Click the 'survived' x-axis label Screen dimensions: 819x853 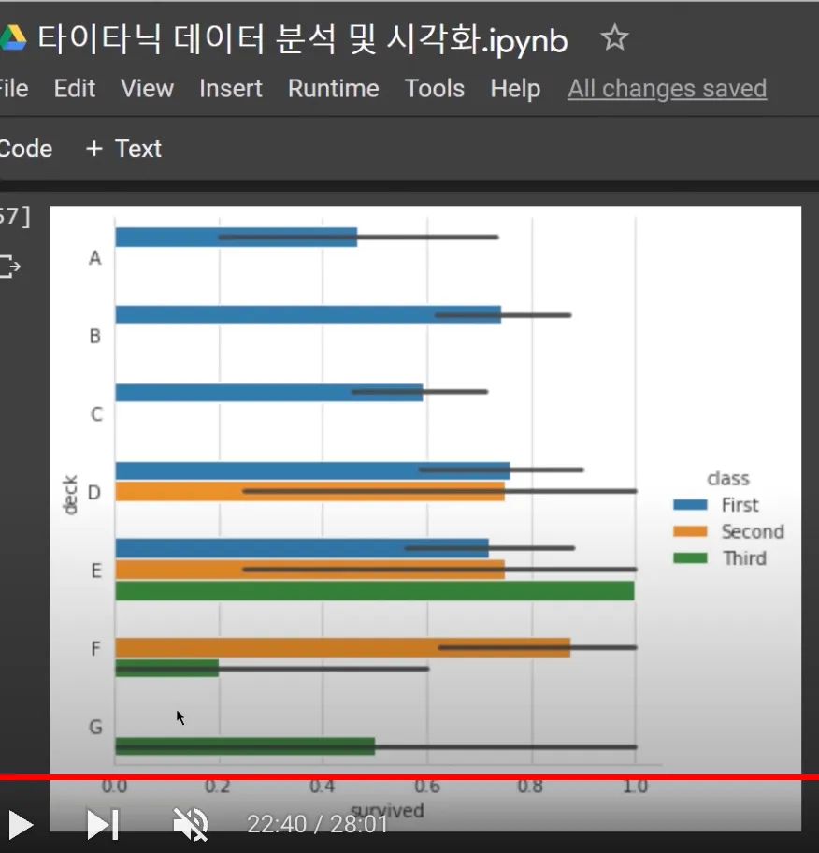(387, 811)
